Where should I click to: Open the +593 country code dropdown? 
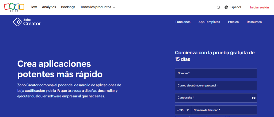pyautogui.click(x=183, y=110)
